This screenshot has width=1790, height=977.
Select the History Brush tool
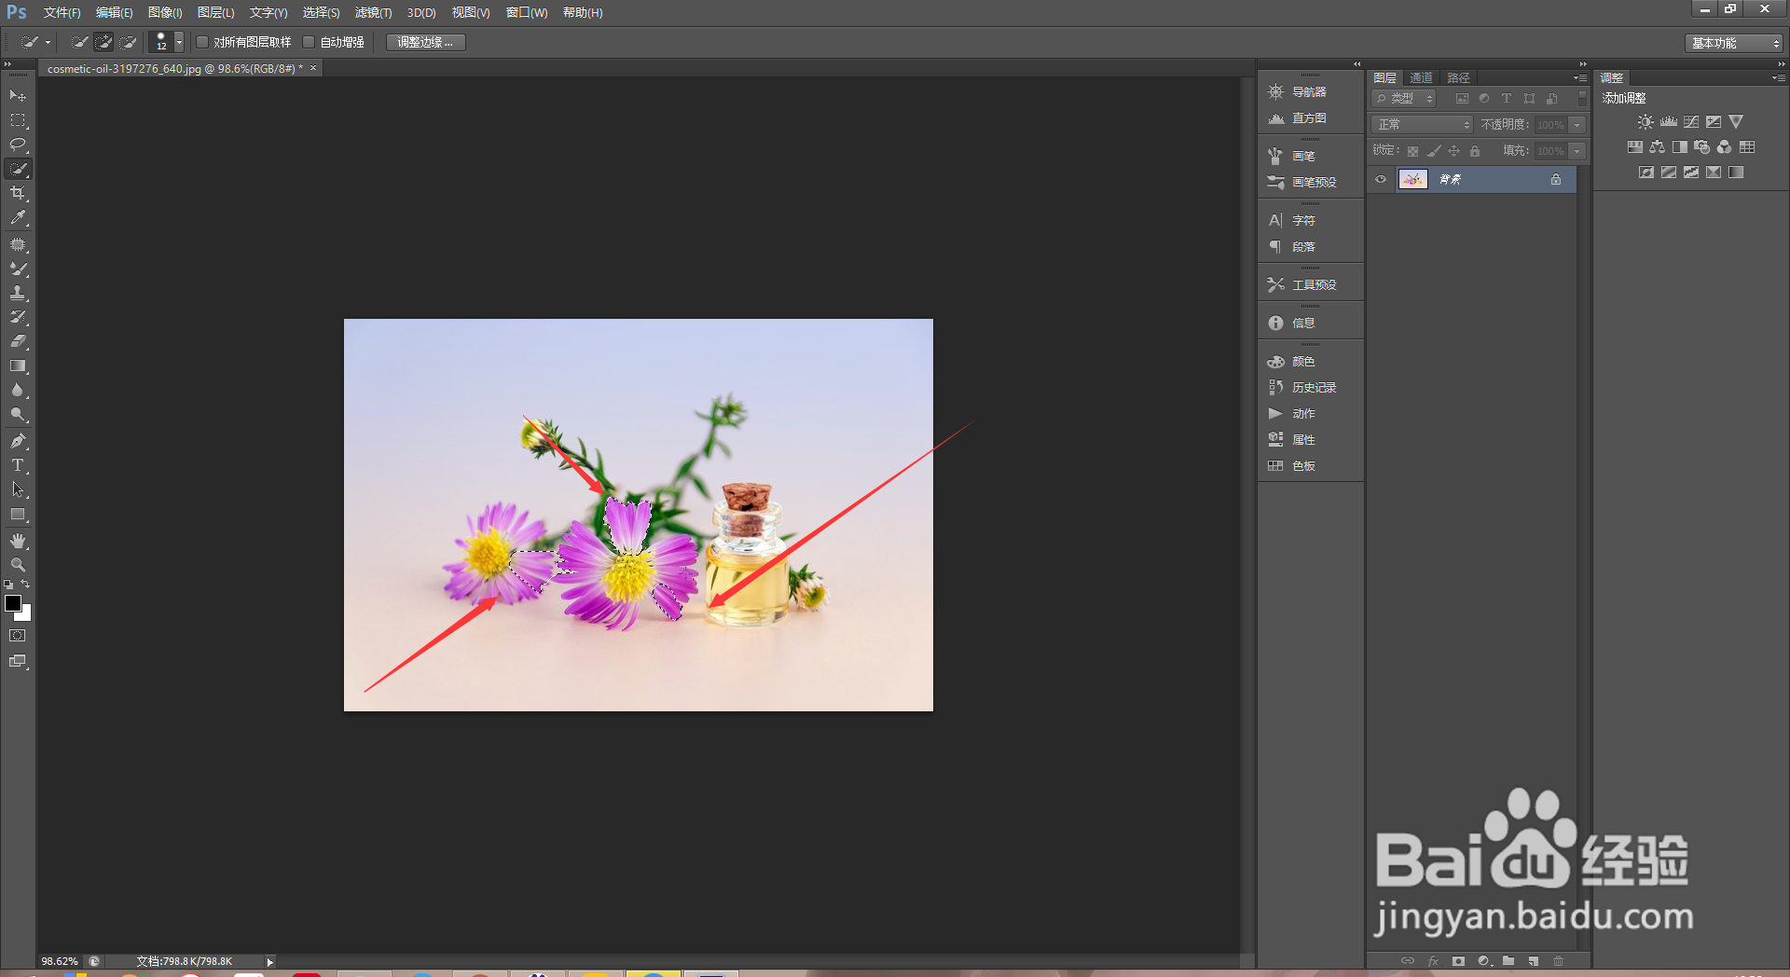[18, 317]
